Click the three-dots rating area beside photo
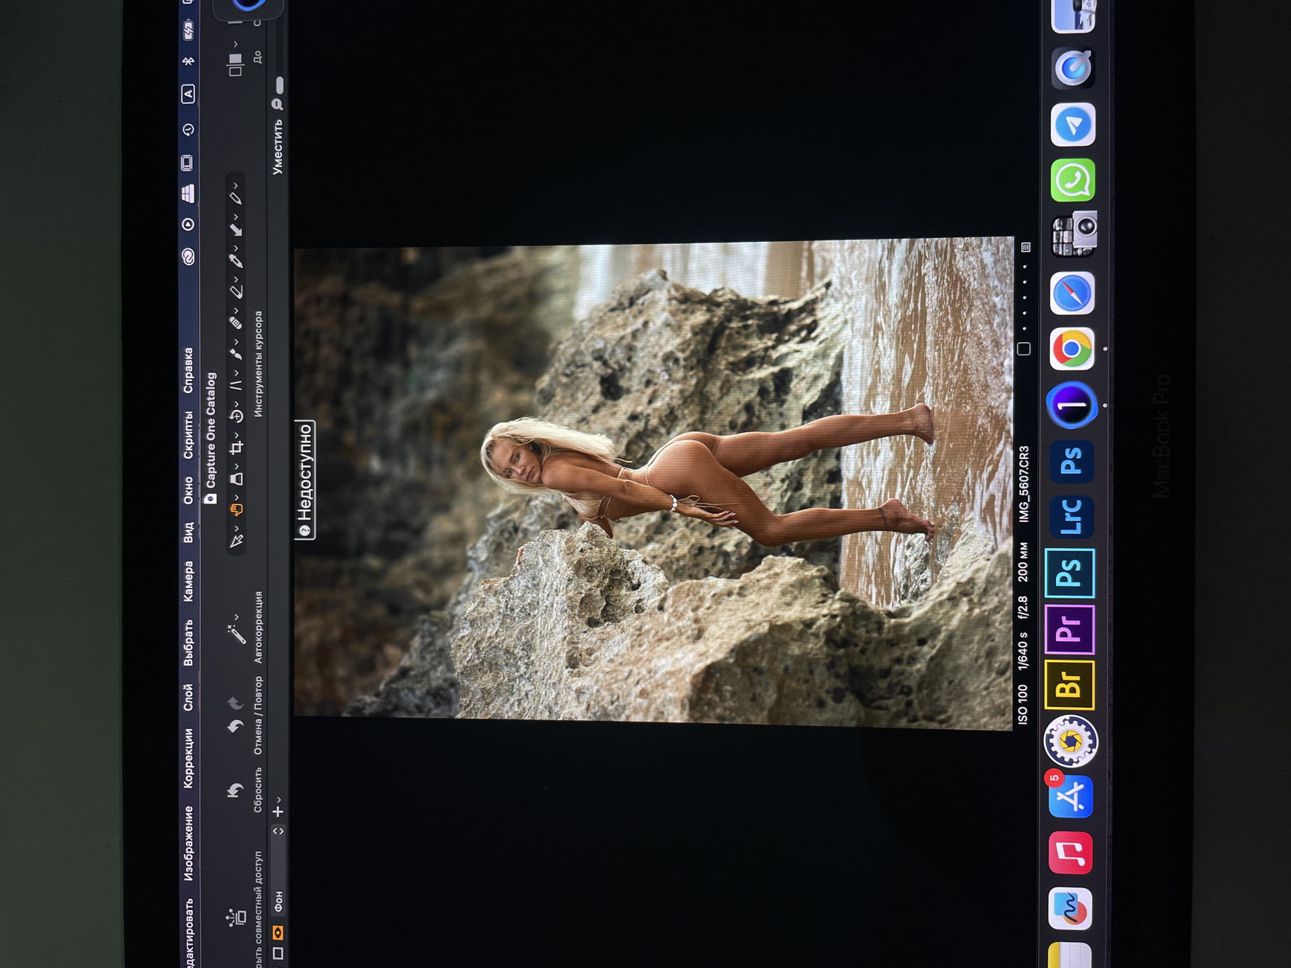 [x=1024, y=298]
